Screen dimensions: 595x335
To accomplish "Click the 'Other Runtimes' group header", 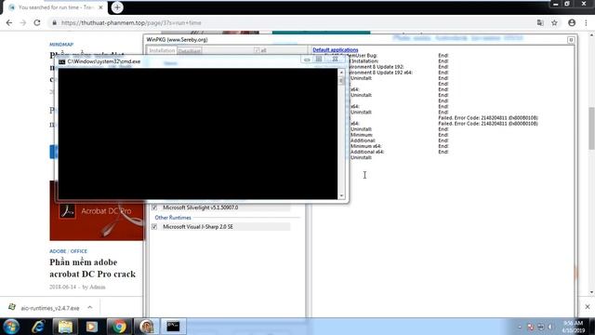I will pos(173,218).
